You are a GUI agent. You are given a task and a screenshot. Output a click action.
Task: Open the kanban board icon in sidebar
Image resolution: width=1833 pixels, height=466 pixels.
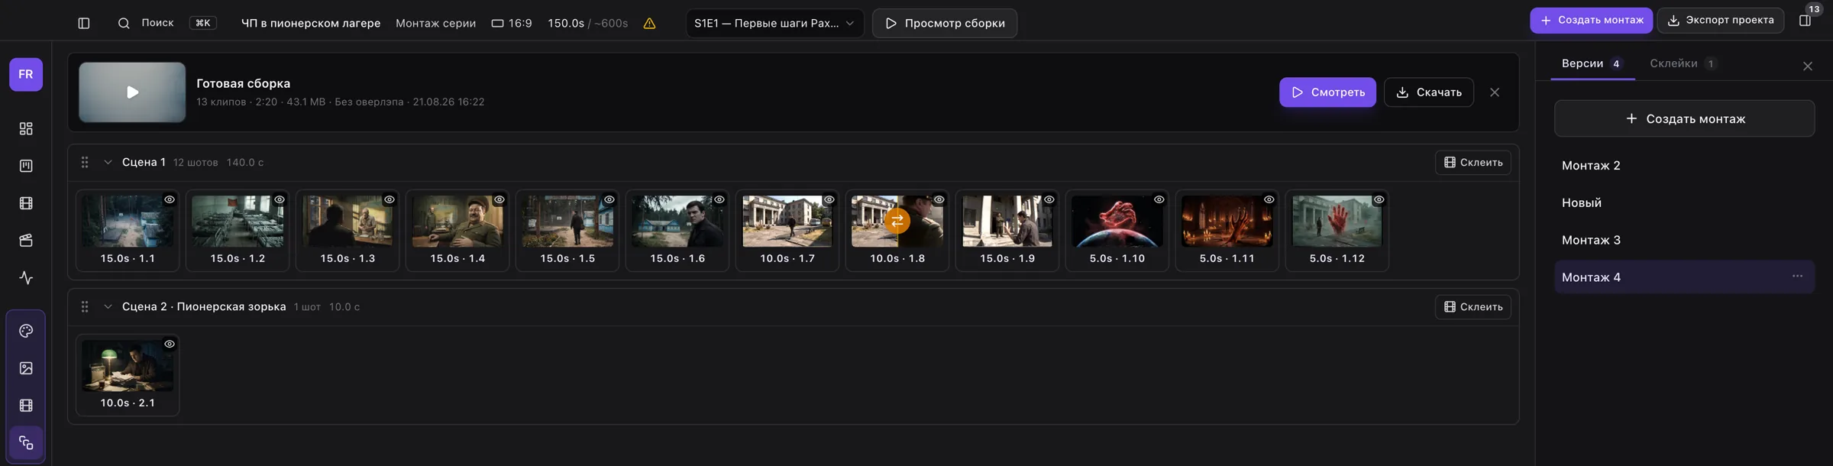tap(26, 166)
